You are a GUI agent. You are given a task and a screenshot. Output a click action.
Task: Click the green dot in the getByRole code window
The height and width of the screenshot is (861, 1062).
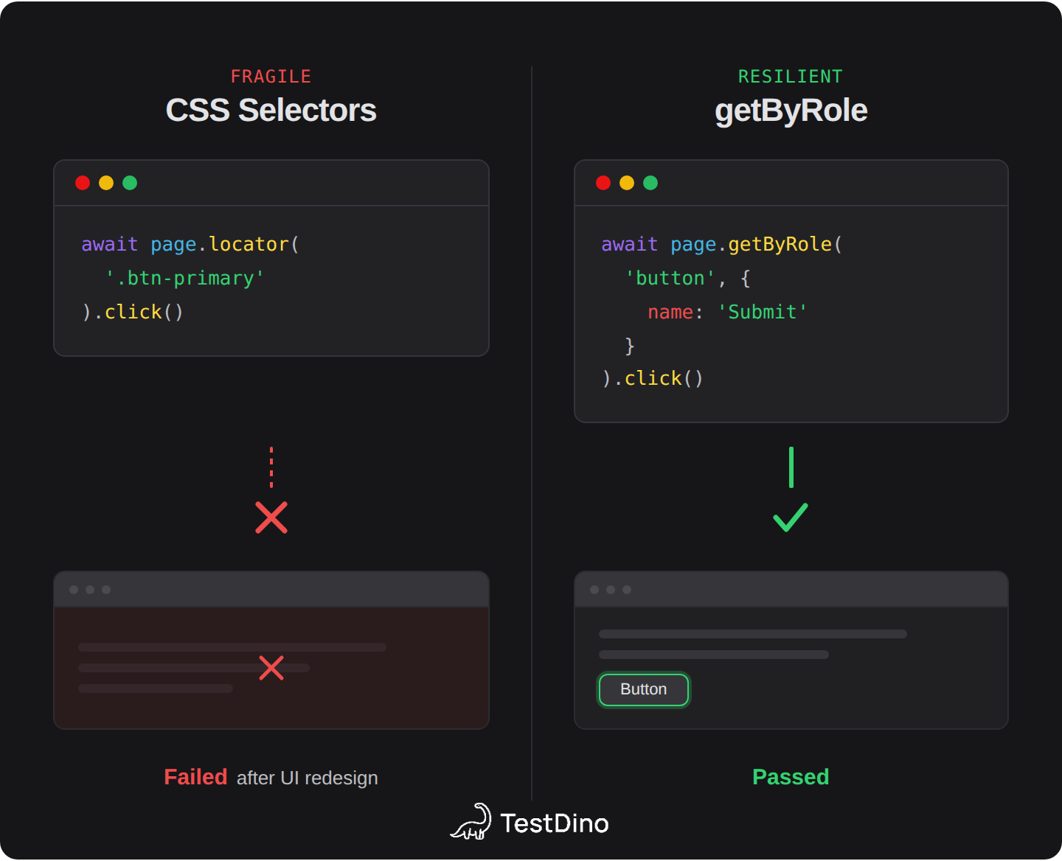tap(650, 183)
